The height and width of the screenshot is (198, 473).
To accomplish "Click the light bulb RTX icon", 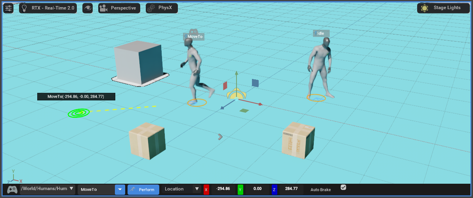I will pos(24,8).
